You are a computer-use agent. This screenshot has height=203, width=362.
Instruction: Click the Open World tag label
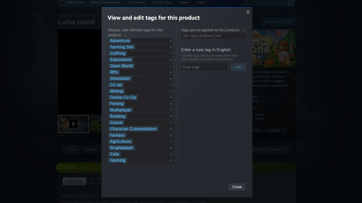tap(121, 66)
